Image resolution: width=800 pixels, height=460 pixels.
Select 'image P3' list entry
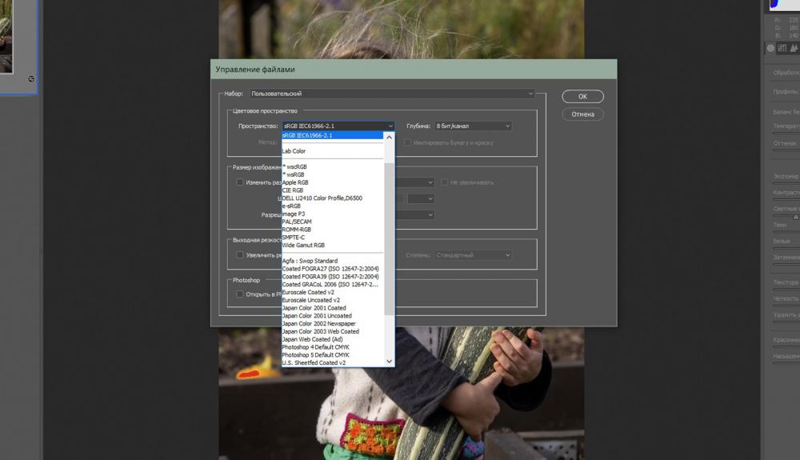(x=332, y=214)
